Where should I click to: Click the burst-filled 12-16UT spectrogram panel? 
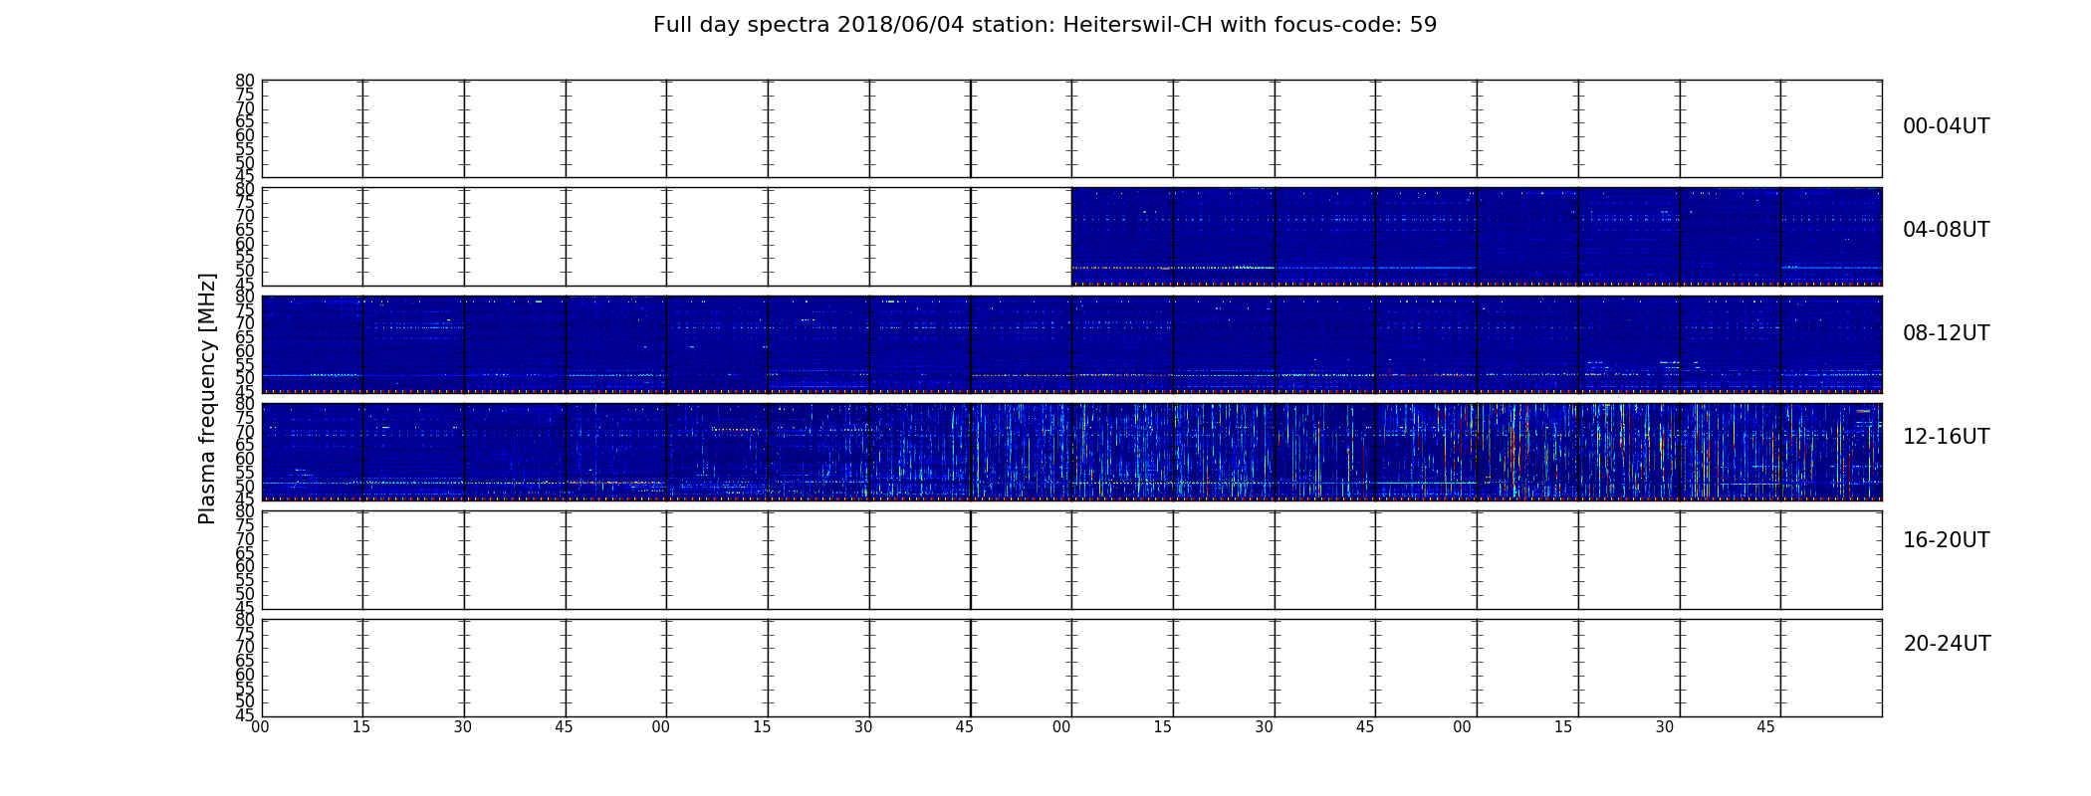[1071, 452]
